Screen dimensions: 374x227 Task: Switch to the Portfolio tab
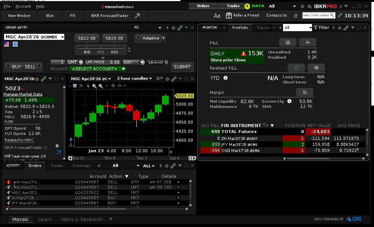point(240,28)
